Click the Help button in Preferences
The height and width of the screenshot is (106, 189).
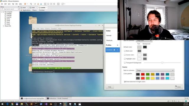110,87
